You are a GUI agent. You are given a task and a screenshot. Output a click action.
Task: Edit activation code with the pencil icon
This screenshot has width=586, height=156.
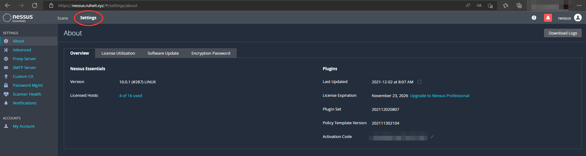tap(432, 137)
